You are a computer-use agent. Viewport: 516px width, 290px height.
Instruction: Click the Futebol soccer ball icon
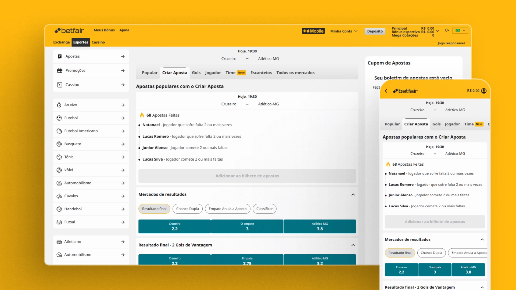59,118
